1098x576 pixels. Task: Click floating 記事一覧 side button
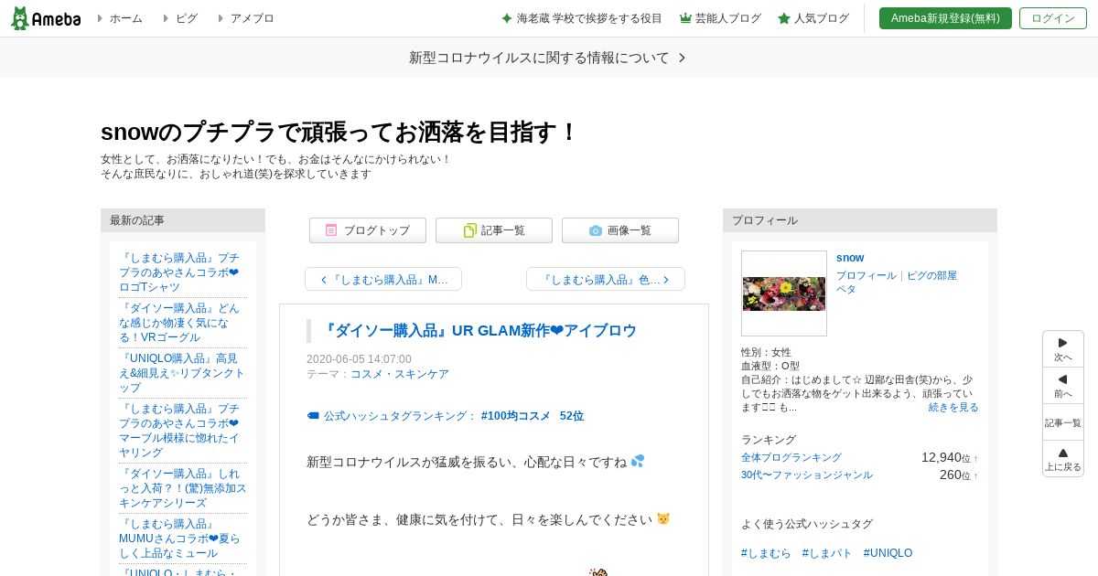coord(1063,422)
